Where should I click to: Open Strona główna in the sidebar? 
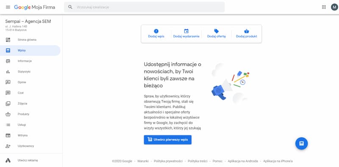point(27,40)
